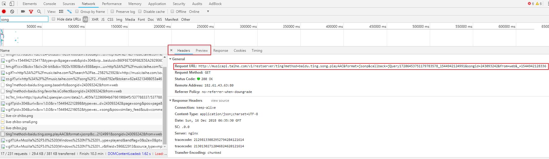Switch to the Preview tab
The image size is (549, 159).
coord(202,51)
